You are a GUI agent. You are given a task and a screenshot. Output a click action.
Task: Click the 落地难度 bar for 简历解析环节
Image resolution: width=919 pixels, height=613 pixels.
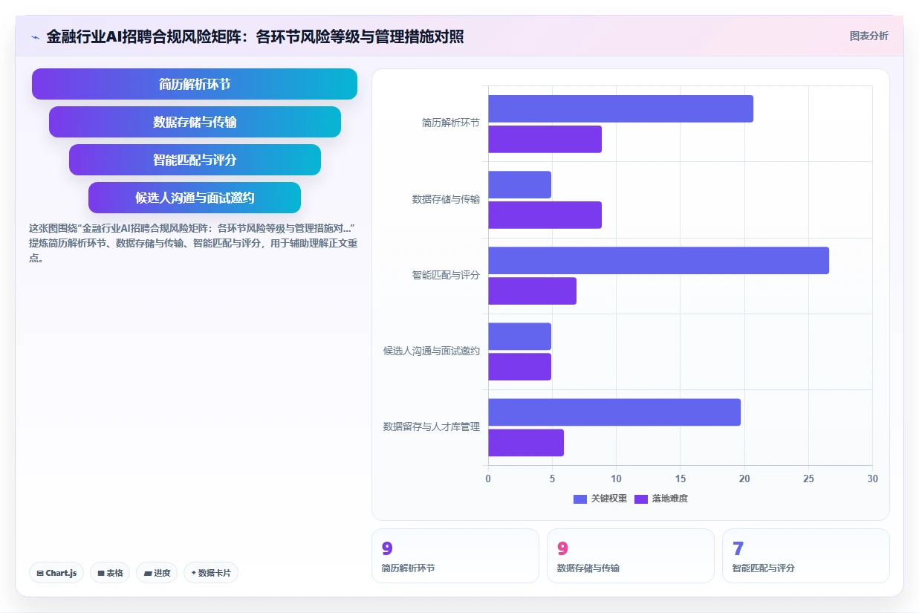(545, 139)
